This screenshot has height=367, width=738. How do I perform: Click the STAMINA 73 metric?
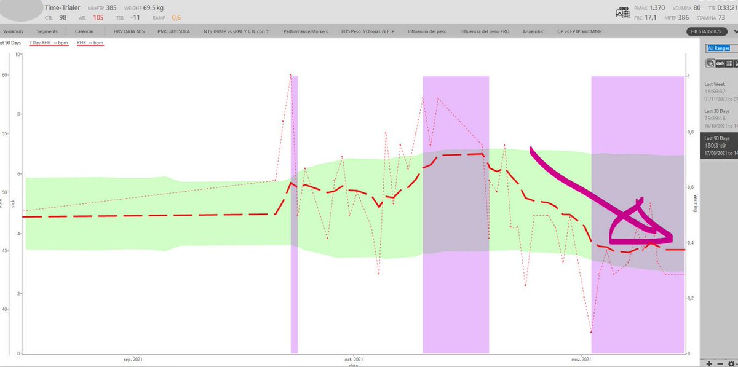point(710,18)
